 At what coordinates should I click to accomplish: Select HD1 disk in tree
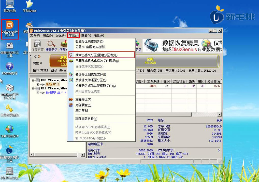point(54,88)
